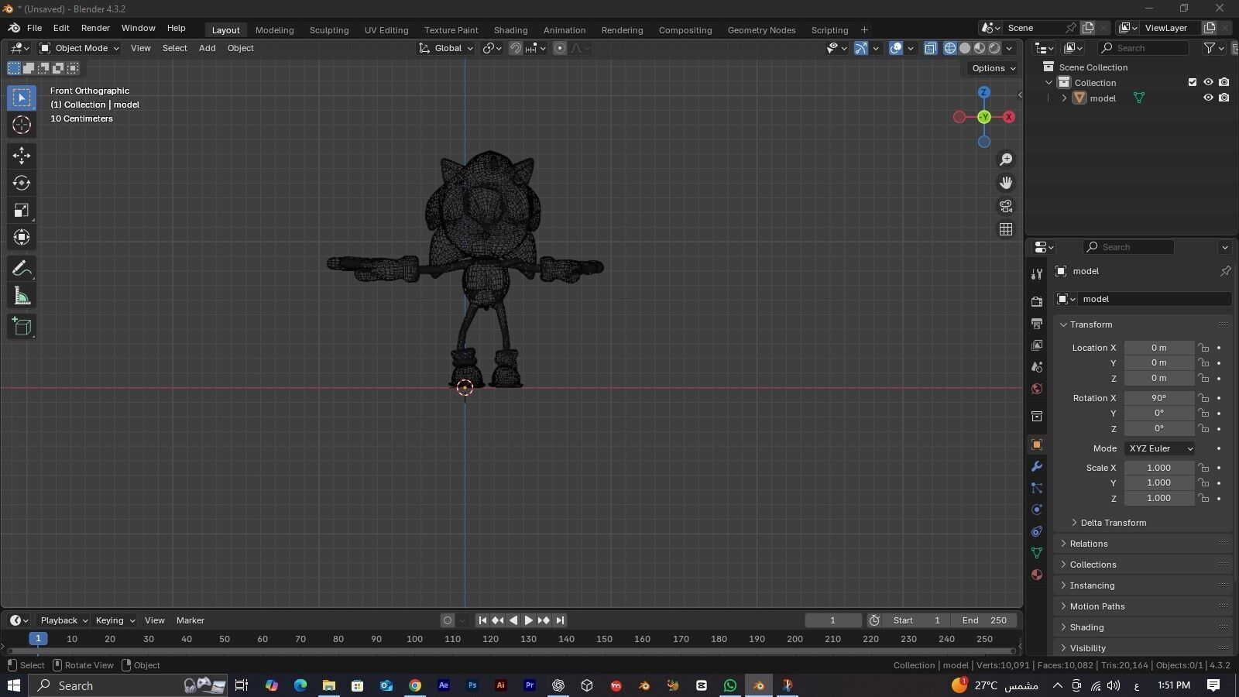This screenshot has width=1239, height=697.
Task: Pin the model properties with the pin icon
Action: [x=1225, y=271]
